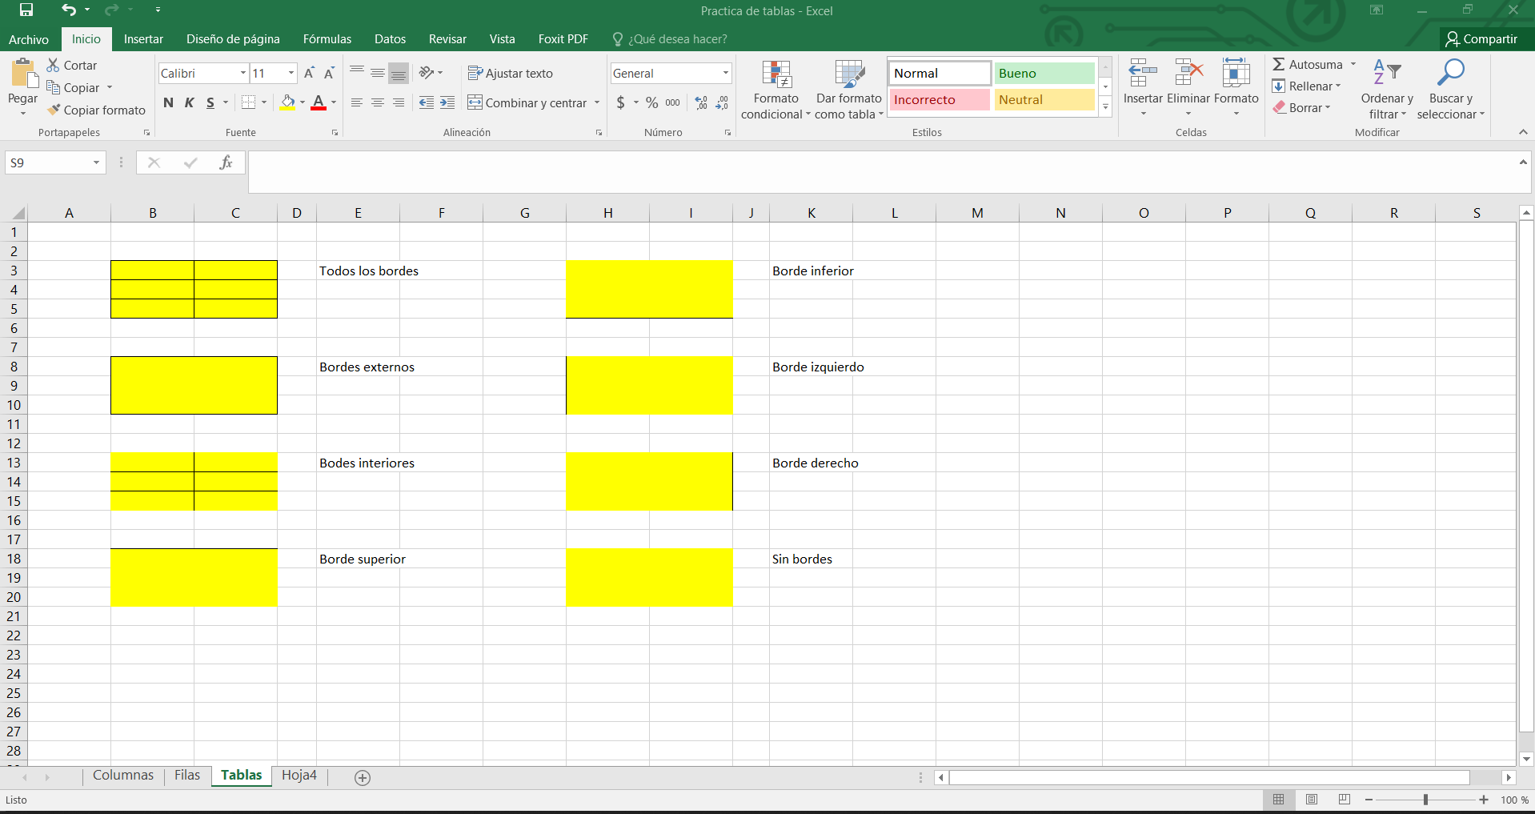
Task: Click the Undo arrow icon
Action: 69,10
